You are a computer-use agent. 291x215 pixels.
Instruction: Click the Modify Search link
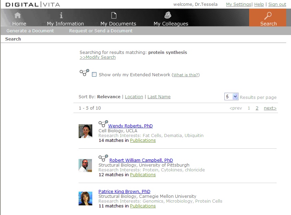pos(98,57)
